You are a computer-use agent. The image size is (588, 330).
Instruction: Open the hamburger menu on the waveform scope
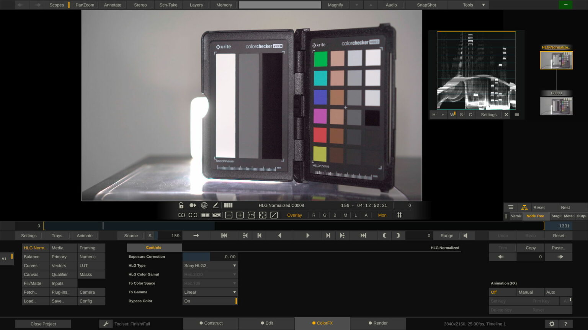click(516, 115)
